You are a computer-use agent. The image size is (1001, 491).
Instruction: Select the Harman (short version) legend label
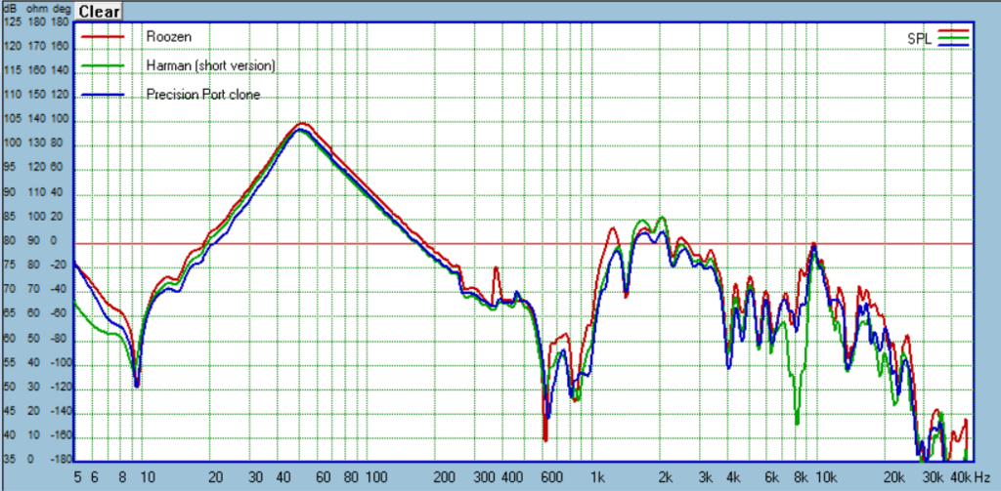click(211, 65)
